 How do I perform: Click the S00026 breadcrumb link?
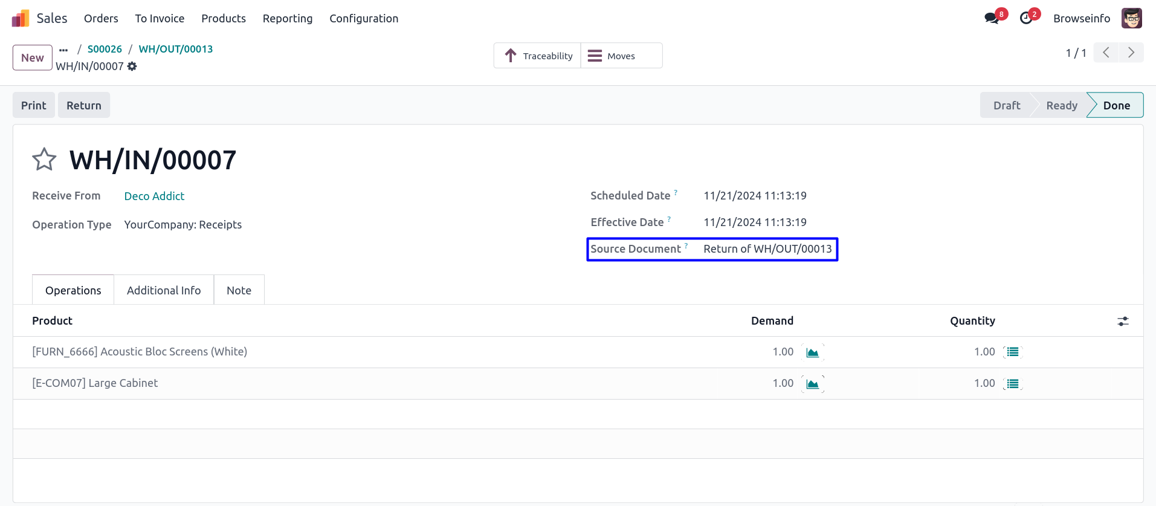105,50
